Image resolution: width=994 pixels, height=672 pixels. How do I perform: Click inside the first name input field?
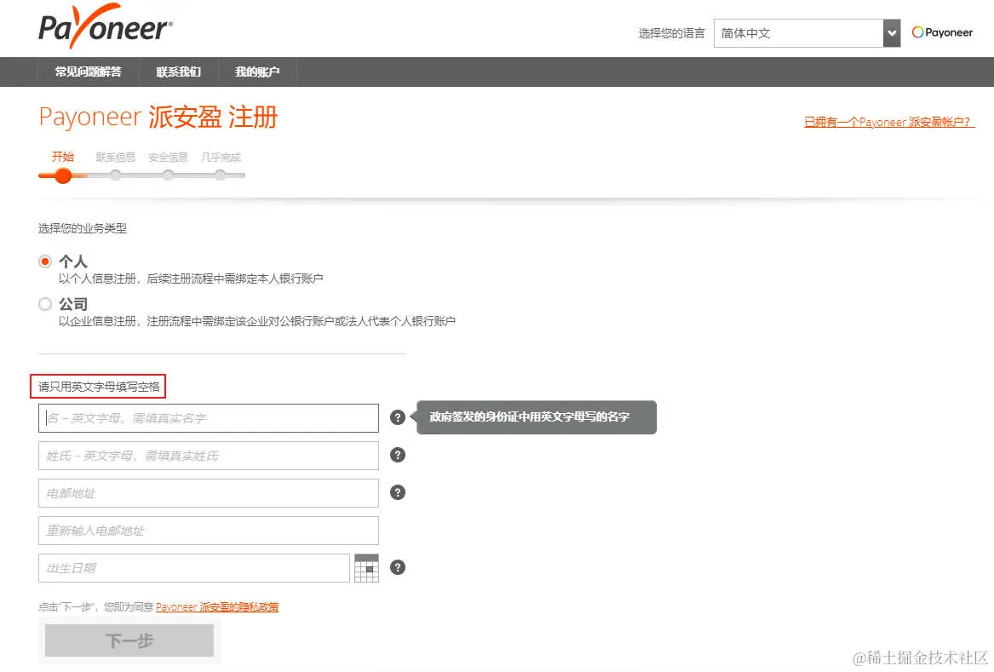(208, 417)
